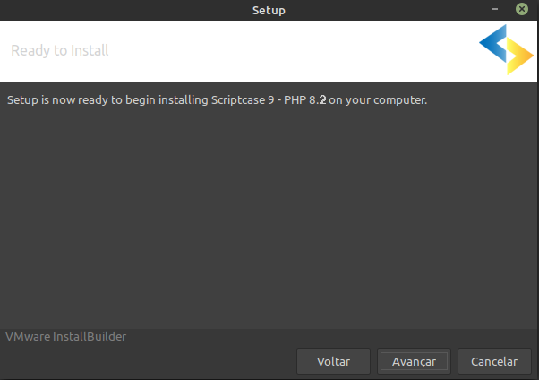
Task: Click the "Setup" window title text
Action: coord(269,10)
